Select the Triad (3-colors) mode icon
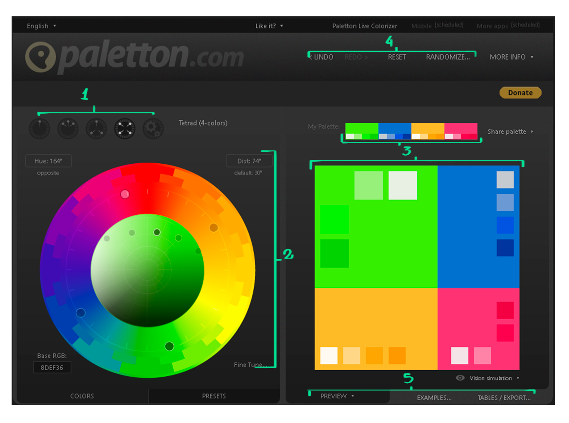The width and height of the screenshot is (569, 423). (96, 129)
